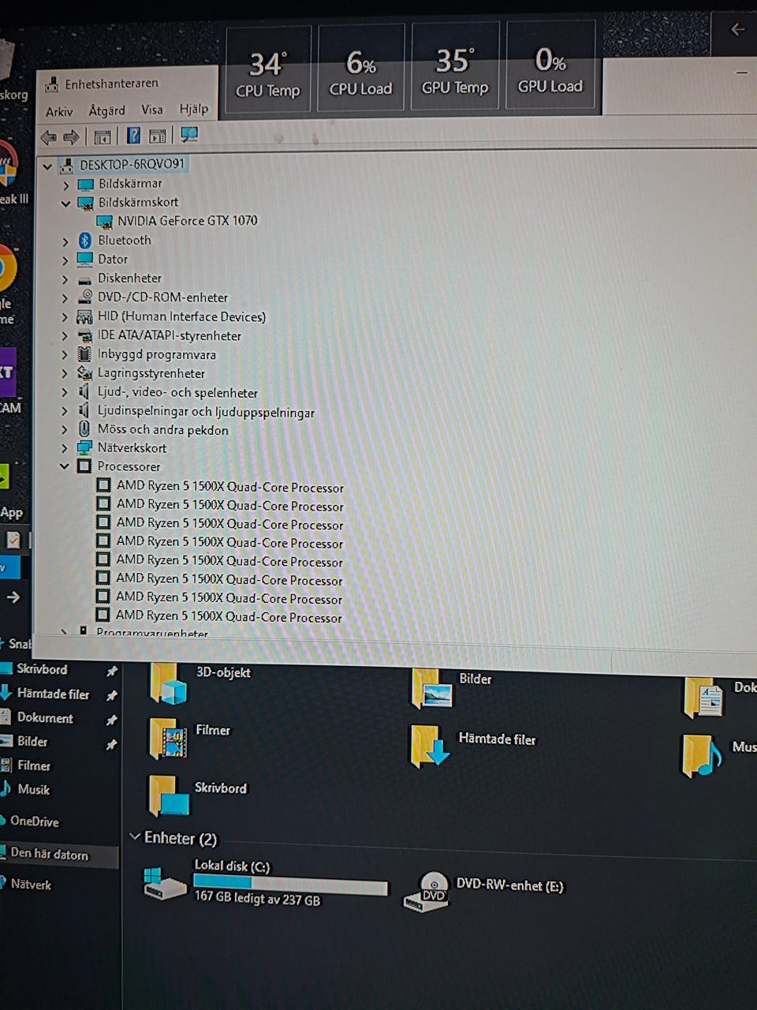Open the 3D-objekt folder in File Explorer

click(x=200, y=683)
